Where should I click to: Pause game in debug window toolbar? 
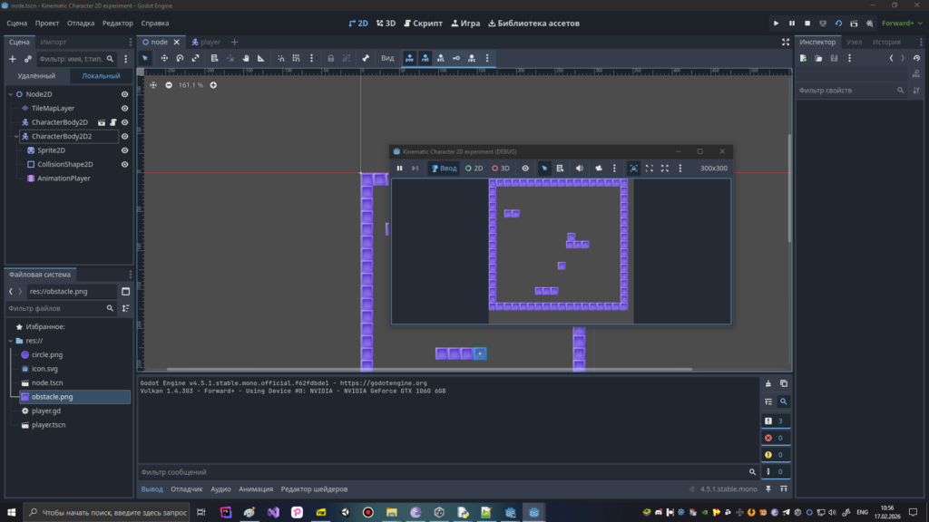point(399,168)
